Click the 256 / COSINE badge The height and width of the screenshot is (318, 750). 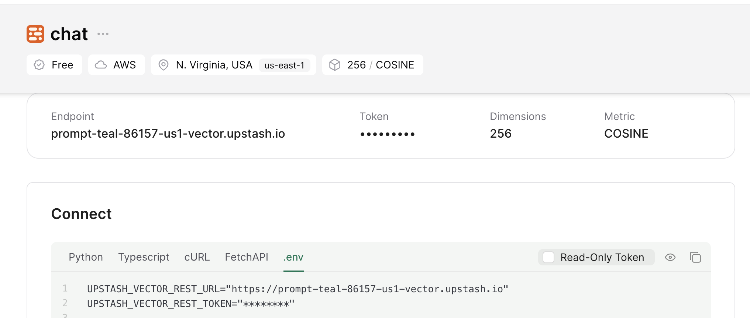[380, 65]
